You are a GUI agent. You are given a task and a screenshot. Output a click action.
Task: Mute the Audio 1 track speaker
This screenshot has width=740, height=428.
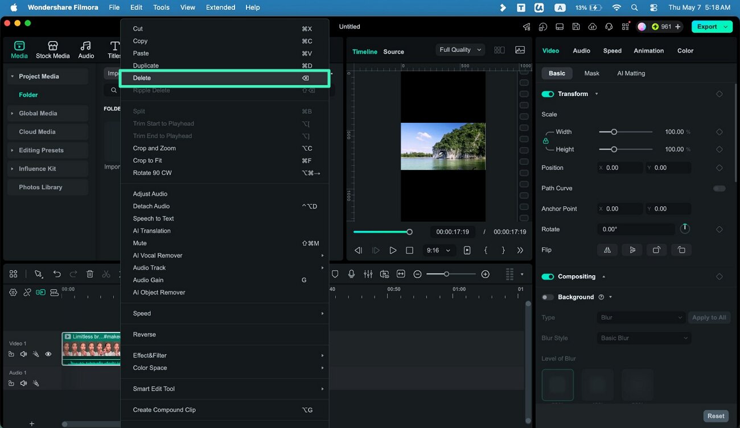coord(23,384)
